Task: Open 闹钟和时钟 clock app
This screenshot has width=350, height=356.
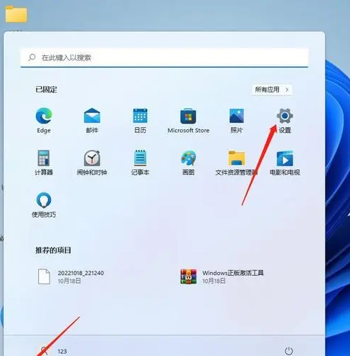Action: (92, 162)
